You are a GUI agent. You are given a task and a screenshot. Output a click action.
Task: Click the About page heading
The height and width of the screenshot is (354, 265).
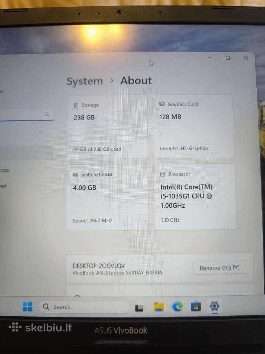click(x=136, y=81)
